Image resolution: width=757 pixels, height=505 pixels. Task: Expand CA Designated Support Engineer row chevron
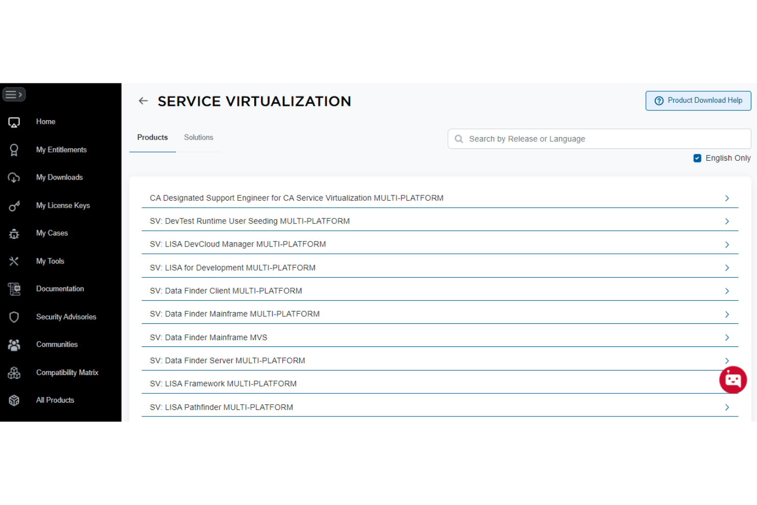[727, 198]
